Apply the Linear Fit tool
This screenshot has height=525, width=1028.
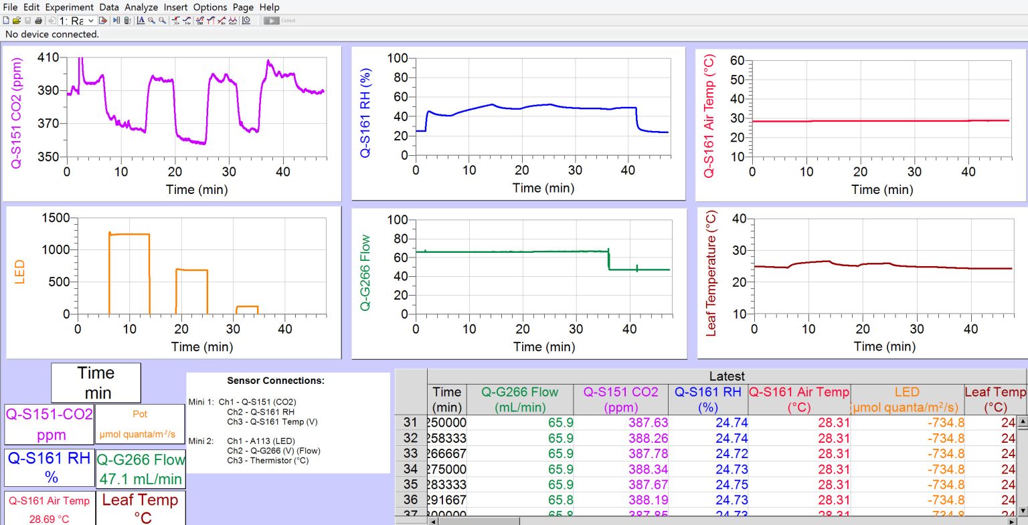pyautogui.click(x=222, y=21)
